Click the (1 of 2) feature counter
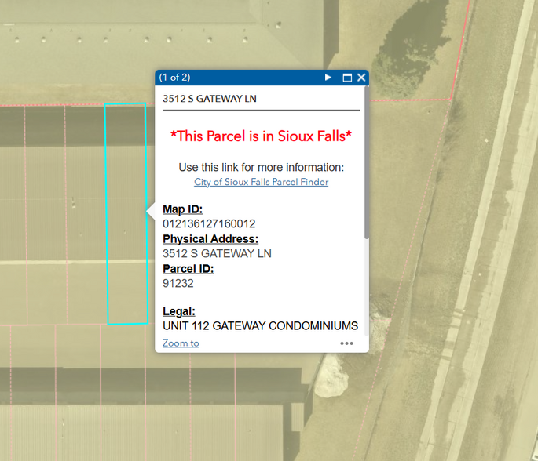Screen dimensions: 538x461 tap(174, 78)
